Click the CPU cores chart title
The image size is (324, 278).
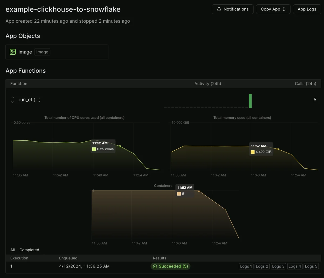tap(85, 118)
